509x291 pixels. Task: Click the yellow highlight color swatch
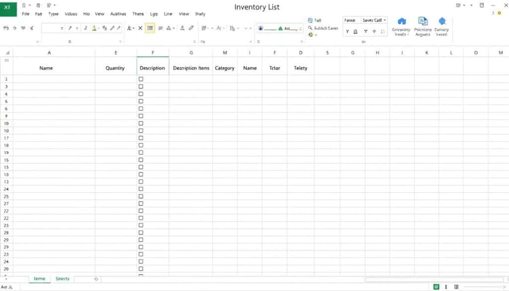pos(94,28)
